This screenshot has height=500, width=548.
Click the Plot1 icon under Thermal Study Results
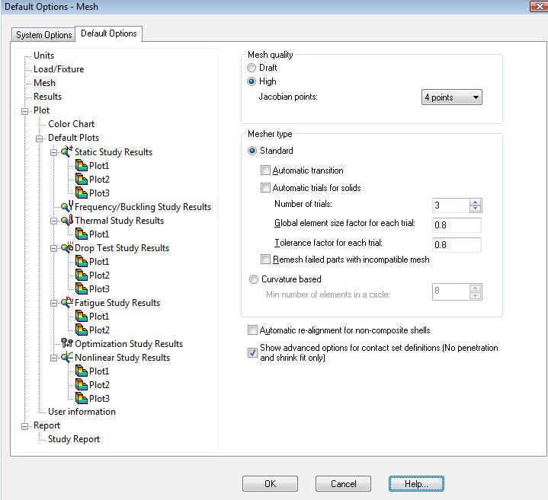(82, 234)
